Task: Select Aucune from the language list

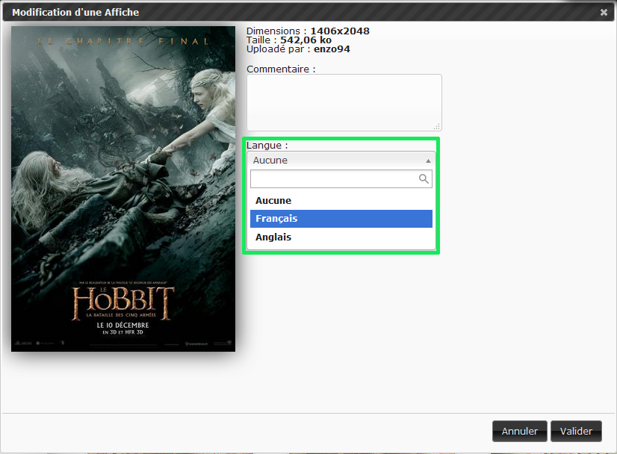Action: tap(341, 201)
